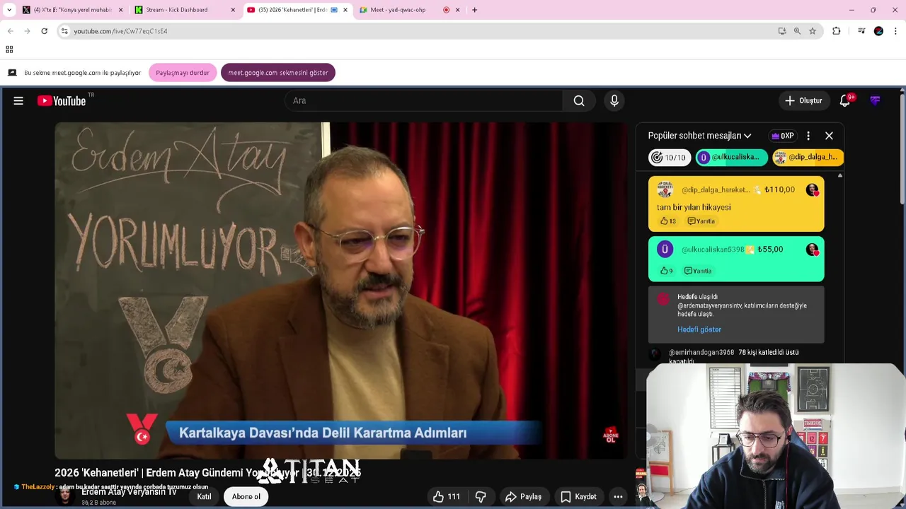The height and width of the screenshot is (509, 906).
Task: Reload the page in Chrome
Action: [x=44, y=31]
